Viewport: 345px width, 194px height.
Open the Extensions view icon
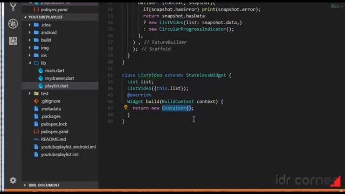(13, 41)
